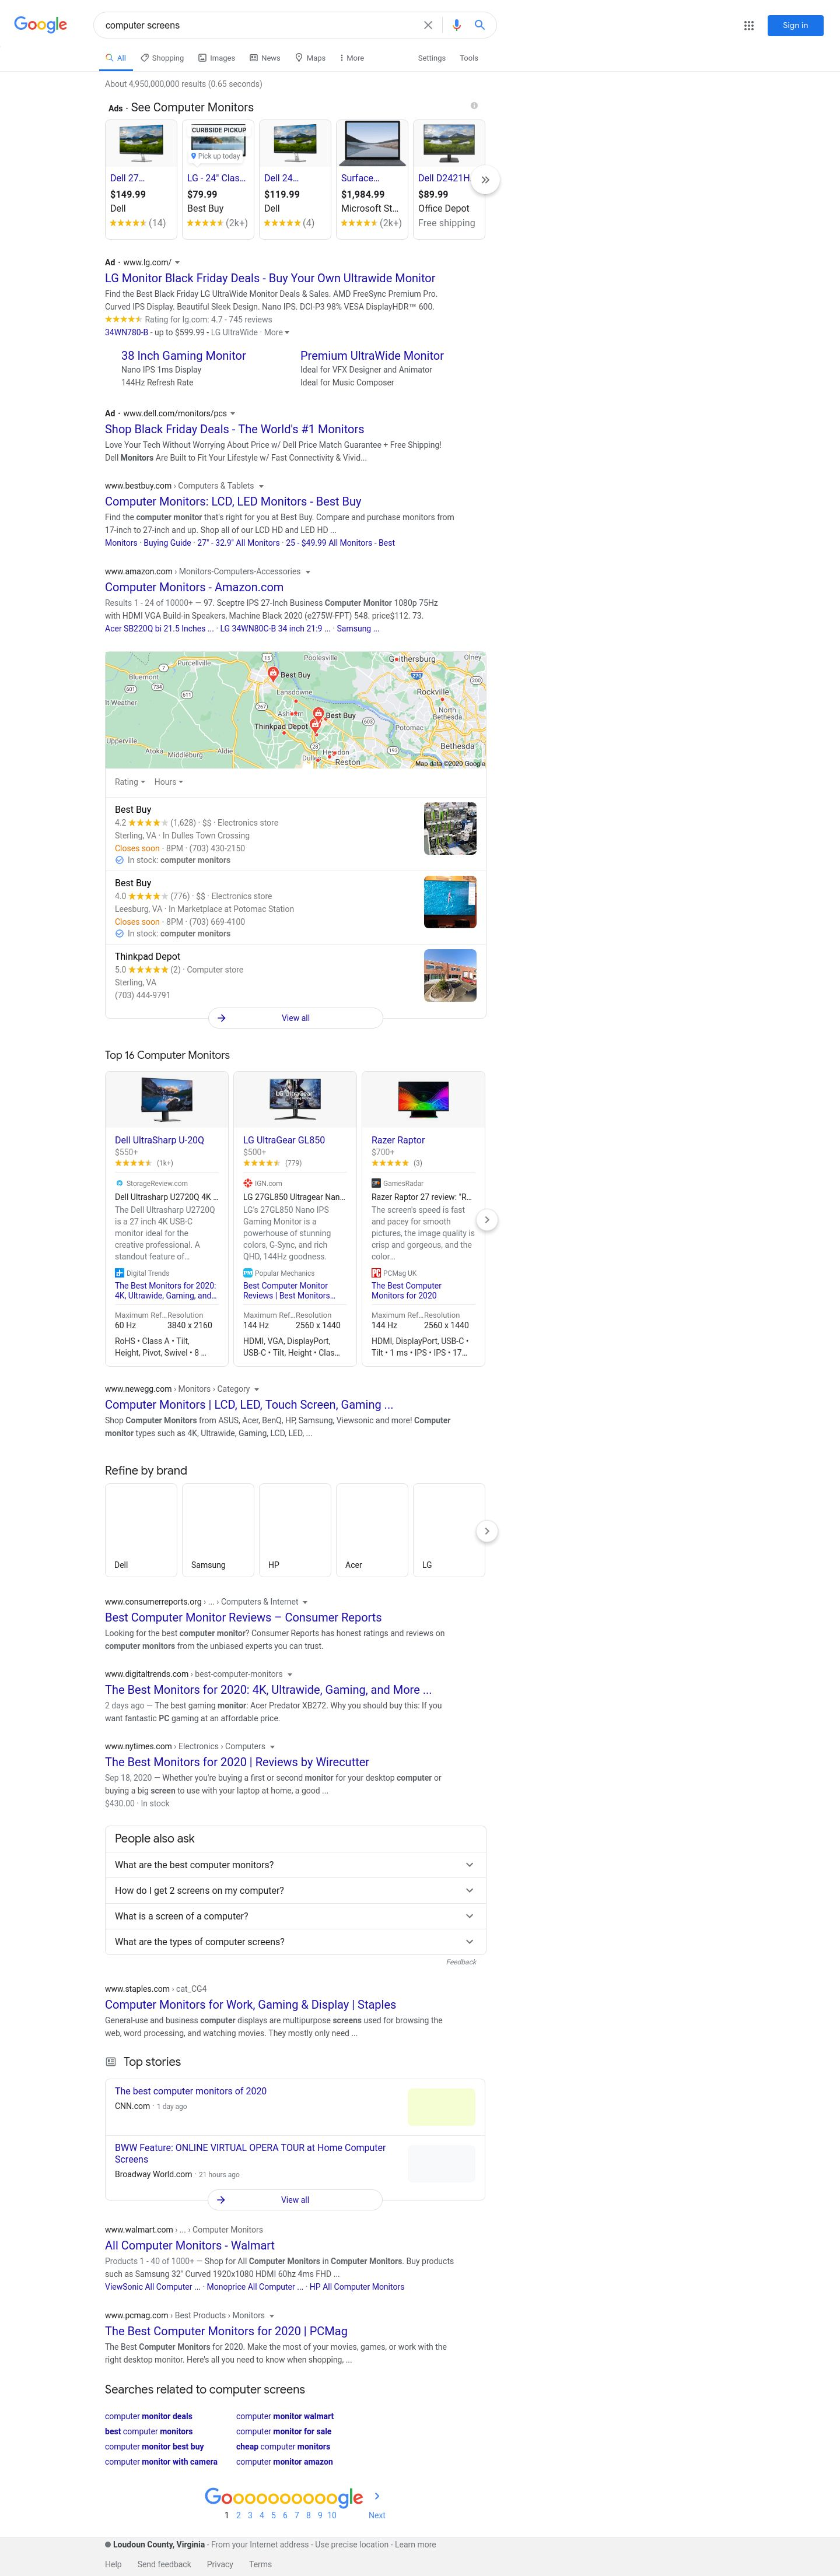Open LG Monitor Black Friday Deals link
Image resolution: width=840 pixels, height=2576 pixels.
coord(270,278)
